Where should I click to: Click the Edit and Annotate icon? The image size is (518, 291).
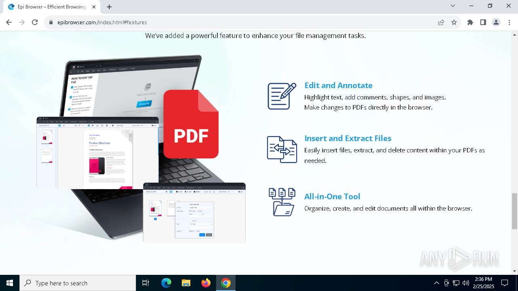coord(282,96)
